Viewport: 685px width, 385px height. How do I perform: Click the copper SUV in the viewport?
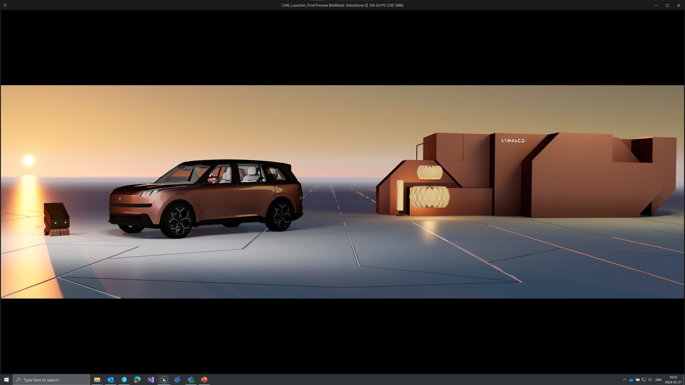(205, 199)
